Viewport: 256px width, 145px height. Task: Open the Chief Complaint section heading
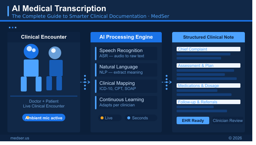pos(209,49)
